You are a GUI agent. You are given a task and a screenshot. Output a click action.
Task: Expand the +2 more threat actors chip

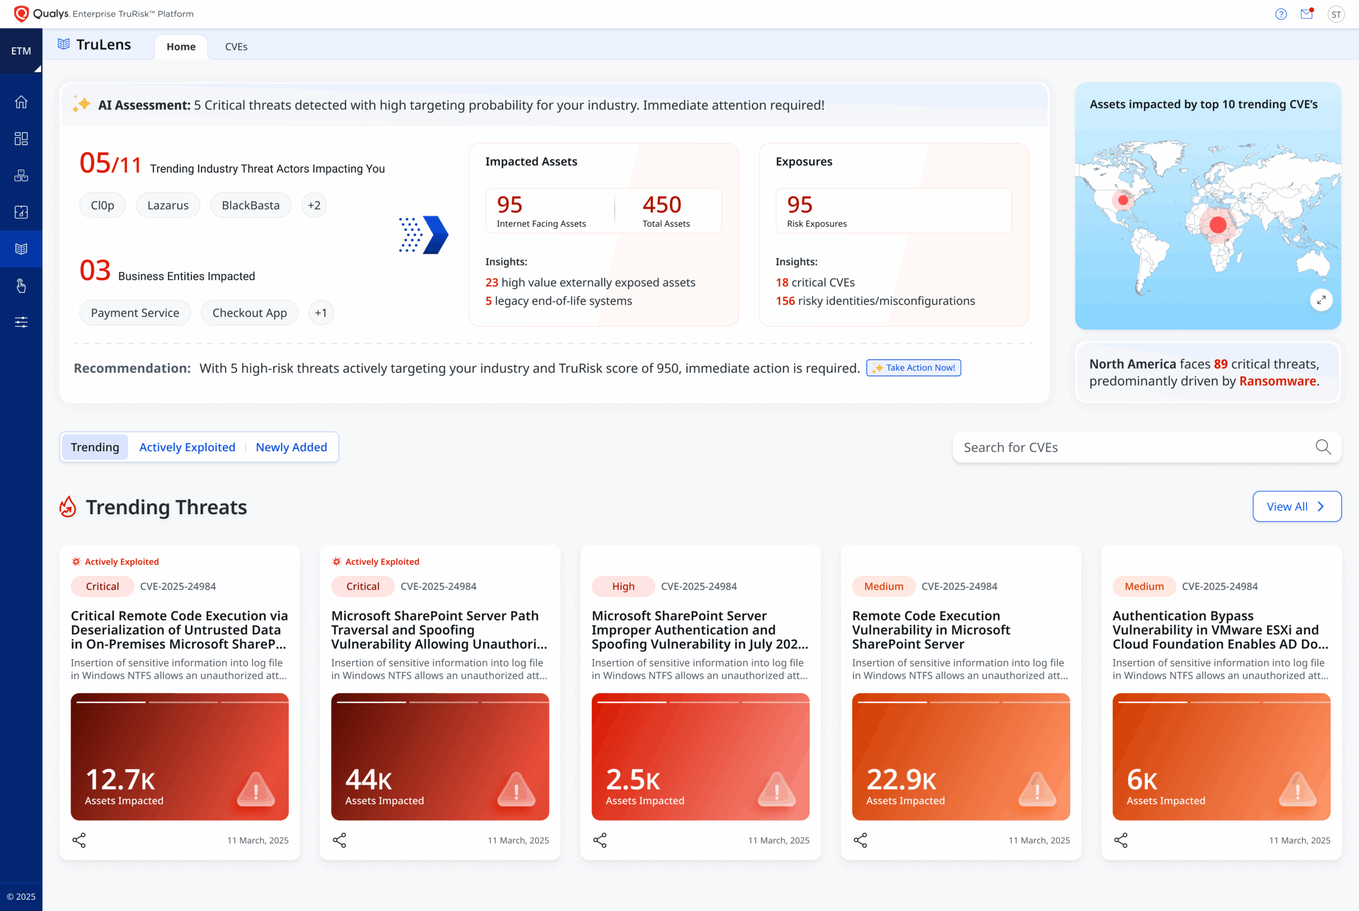(x=314, y=205)
